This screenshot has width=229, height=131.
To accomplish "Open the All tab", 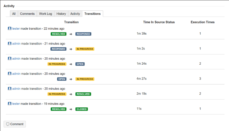I will click(14, 14).
